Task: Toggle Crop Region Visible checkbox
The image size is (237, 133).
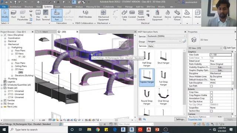Action: 211,95
